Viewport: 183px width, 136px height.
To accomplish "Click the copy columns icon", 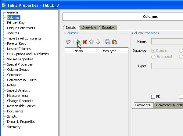I will [108, 42].
